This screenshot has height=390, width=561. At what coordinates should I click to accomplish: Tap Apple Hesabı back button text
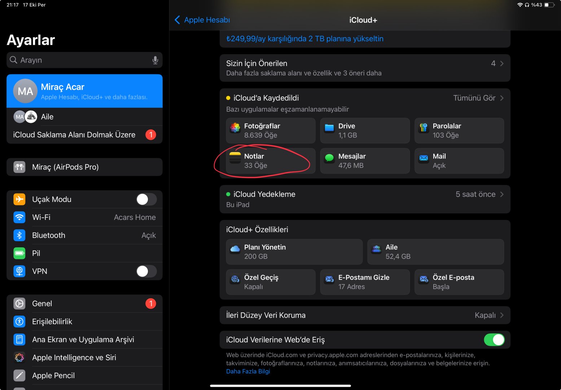pyautogui.click(x=207, y=20)
